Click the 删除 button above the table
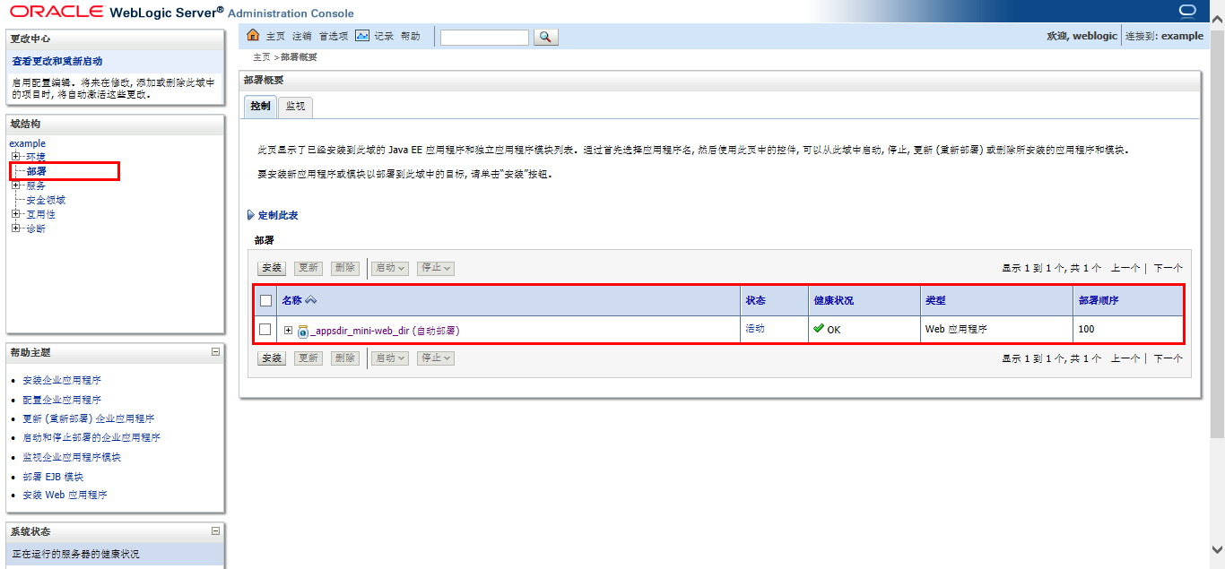Image resolution: width=1225 pixels, height=569 pixels. pos(344,268)
